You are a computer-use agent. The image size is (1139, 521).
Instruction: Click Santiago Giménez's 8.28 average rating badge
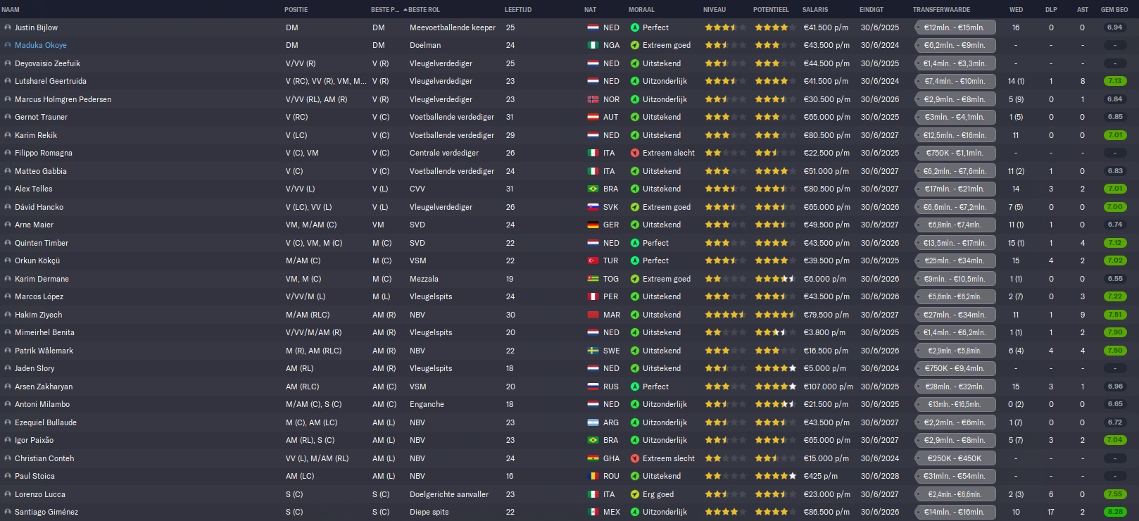click(1115, 512)
